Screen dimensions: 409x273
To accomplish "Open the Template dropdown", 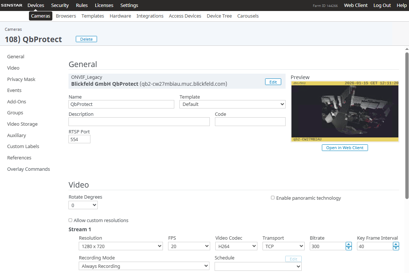I will pyautogui.click(x=232, y=104).
